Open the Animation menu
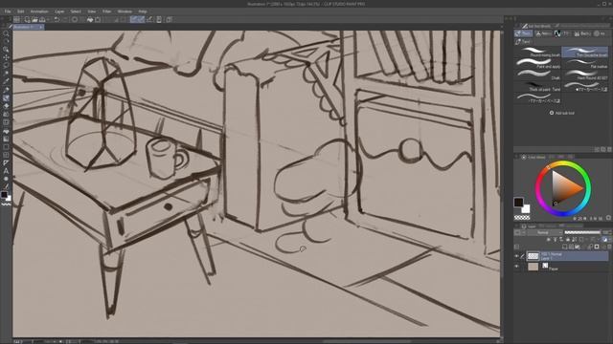The height and width of the screenshot is (344, 613). (39, 11)
